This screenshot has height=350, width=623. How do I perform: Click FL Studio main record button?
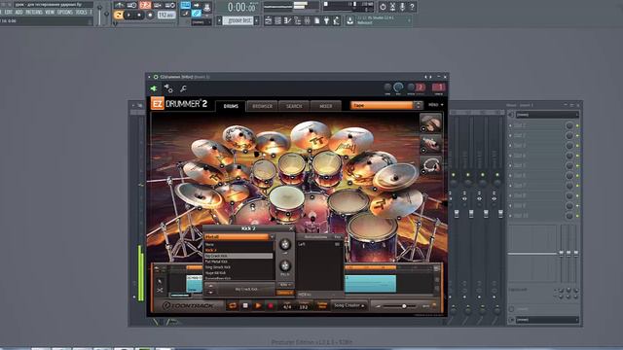150,16
